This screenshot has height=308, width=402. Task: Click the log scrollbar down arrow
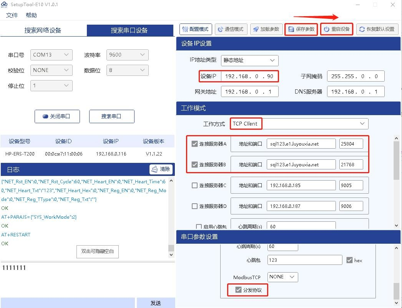(171, 255)
